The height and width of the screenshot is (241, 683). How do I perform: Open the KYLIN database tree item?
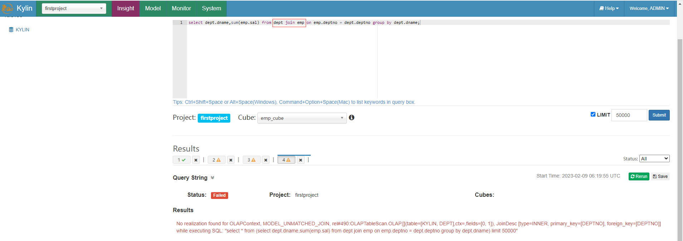[x=19, y=30]
